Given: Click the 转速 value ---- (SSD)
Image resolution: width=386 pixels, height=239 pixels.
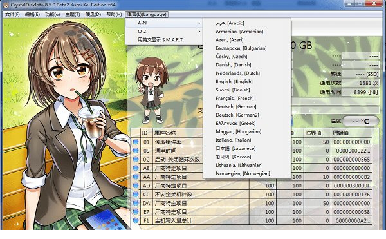Looking at the screenshot, I should point(361,74).
